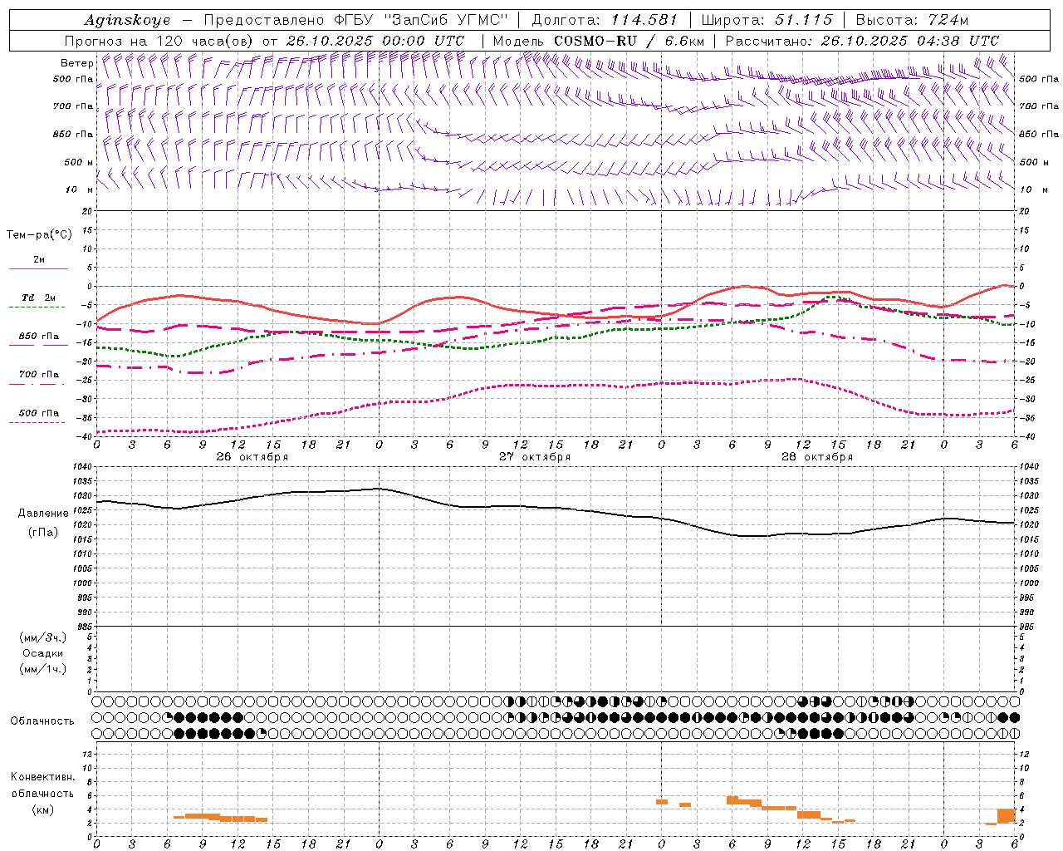Click the (гПа) unit label under Давление

(43, 533)
